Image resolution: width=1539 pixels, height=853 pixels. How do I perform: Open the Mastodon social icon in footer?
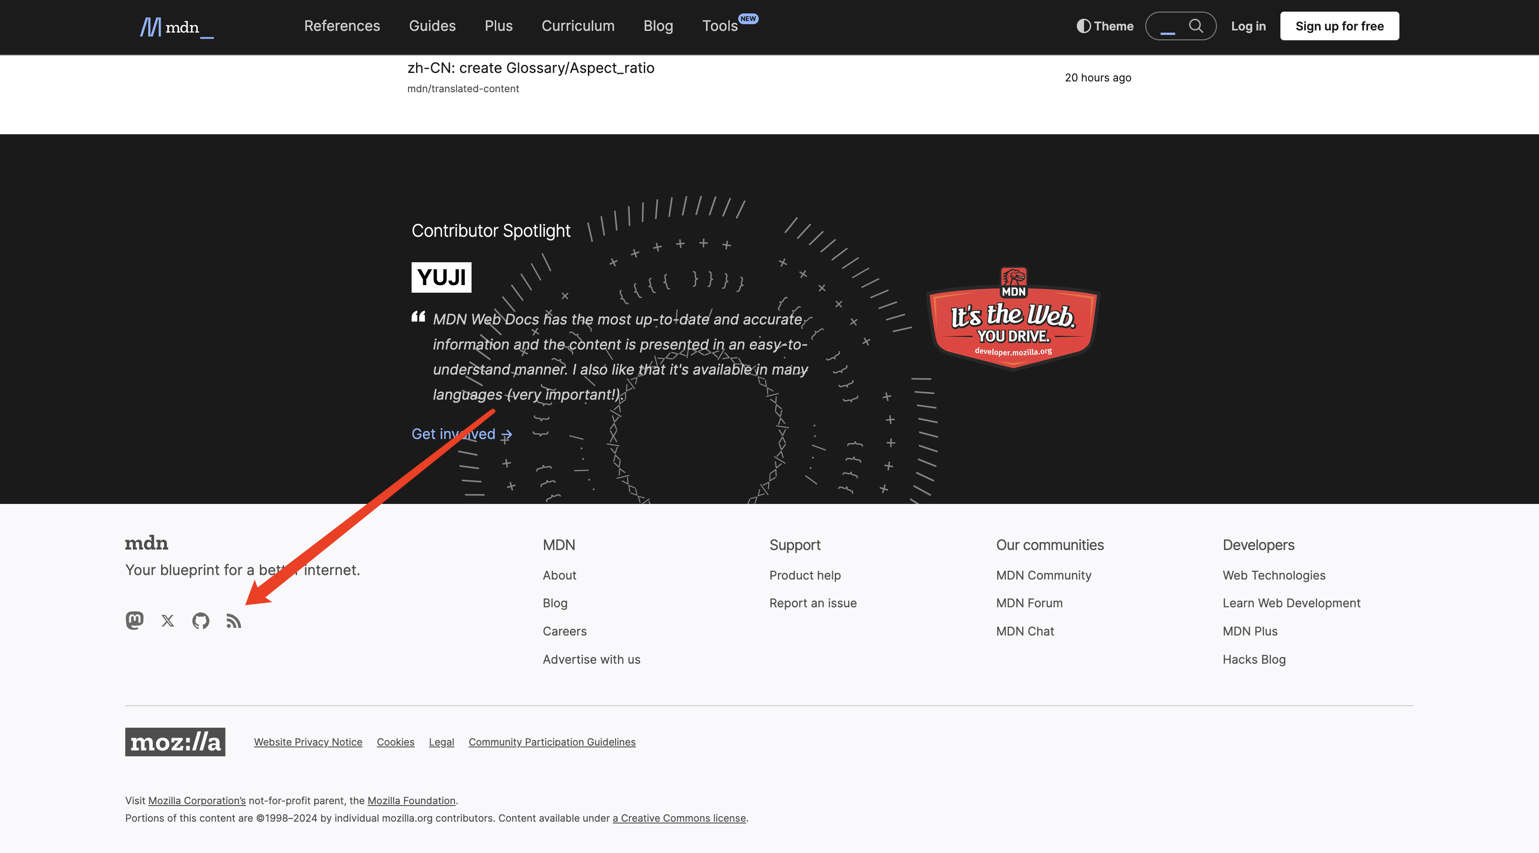point(134,621)
